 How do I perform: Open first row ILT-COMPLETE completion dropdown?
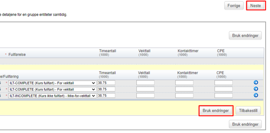[x=52, y=83]
